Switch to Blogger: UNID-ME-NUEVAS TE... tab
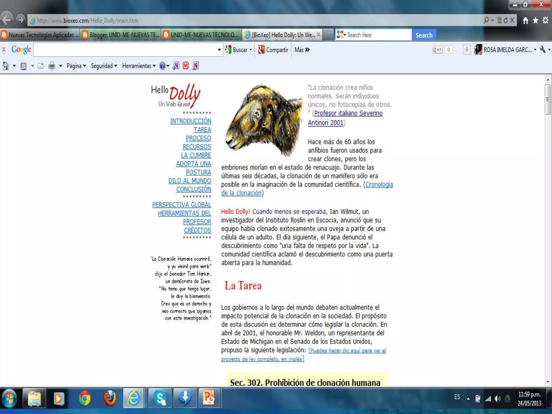This screenshot has width=552, height=414. pos(121,35)
